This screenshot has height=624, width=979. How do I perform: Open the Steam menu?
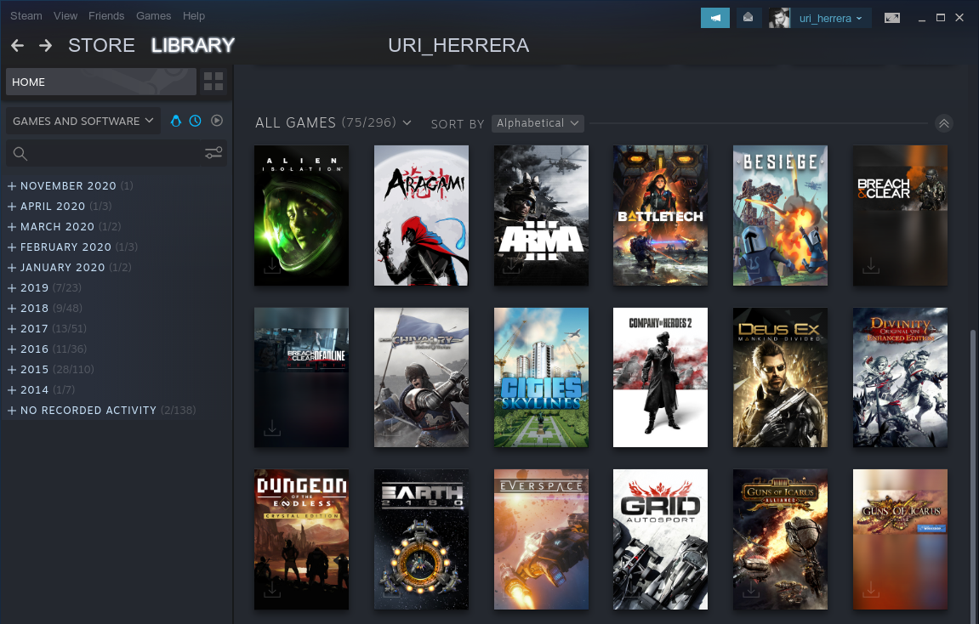(26, 15)
